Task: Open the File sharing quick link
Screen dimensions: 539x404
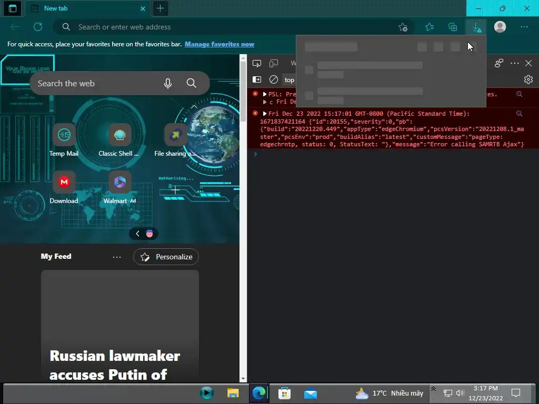Action: [175, 140]
